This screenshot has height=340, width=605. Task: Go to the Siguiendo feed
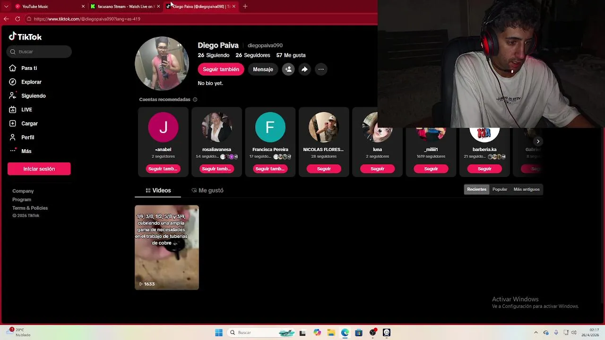point(33,95)
